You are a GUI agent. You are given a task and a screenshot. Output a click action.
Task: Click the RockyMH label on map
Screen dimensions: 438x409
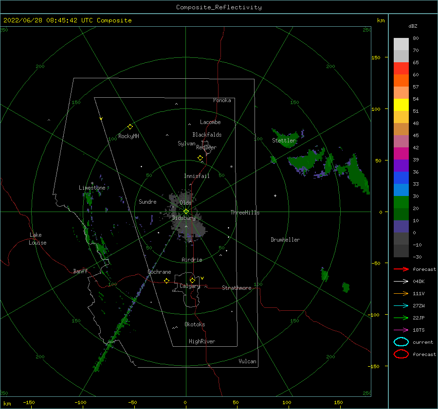128,136
